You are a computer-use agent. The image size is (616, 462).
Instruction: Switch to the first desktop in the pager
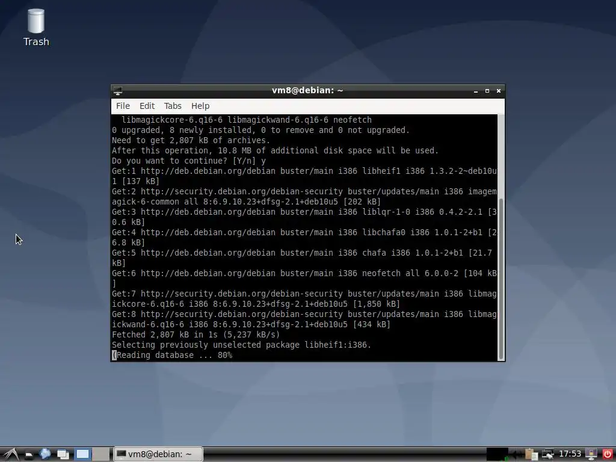pyautogui.click(x=82, y=455)
